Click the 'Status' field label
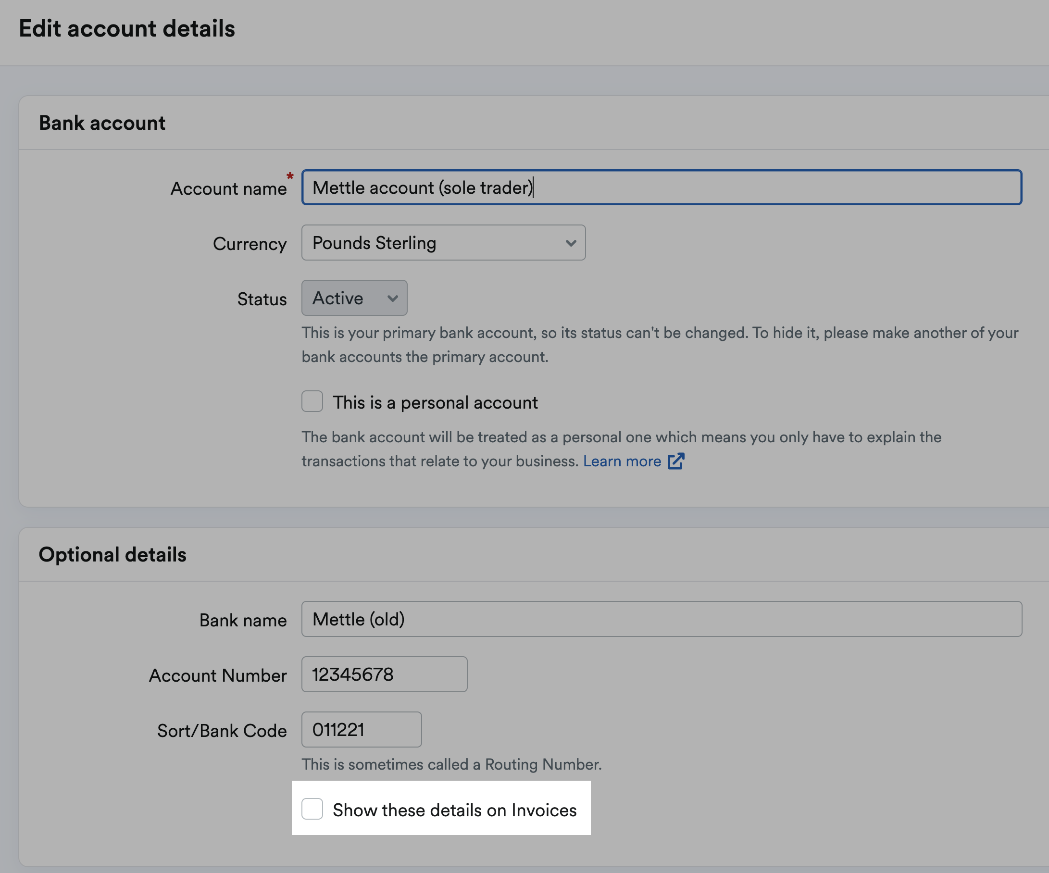Screen dimensions: 1049x873 click(262, 299)
